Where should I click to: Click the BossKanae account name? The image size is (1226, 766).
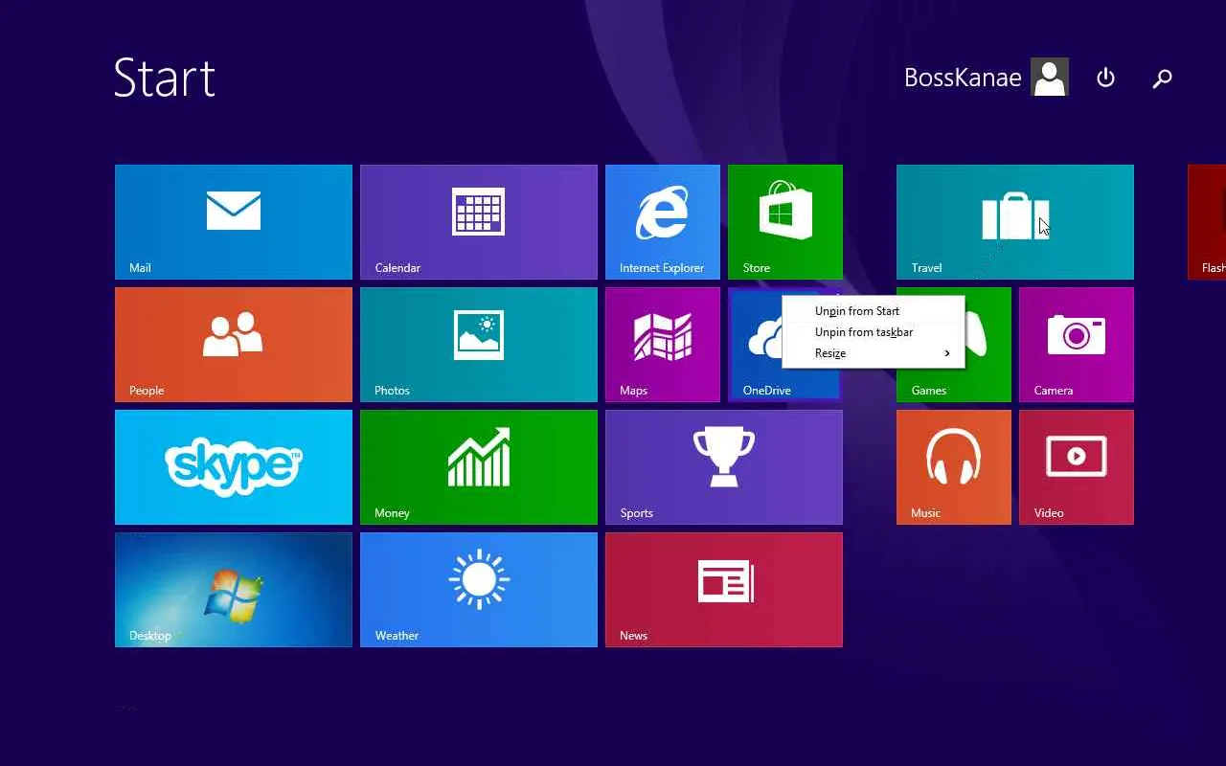[963, 78]
